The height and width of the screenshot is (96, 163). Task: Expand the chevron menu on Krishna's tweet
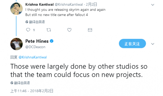click(x=153, y=5)
